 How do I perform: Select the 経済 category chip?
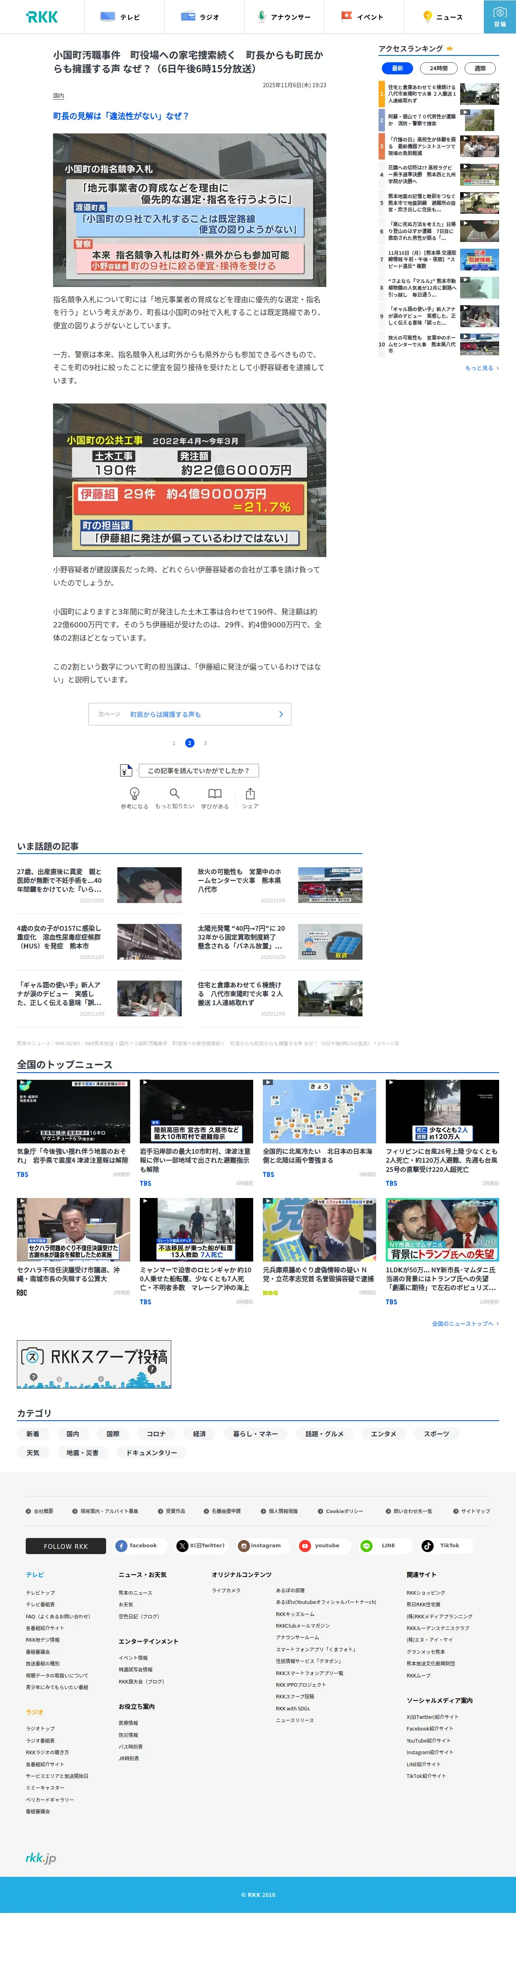click(199, 1434)
